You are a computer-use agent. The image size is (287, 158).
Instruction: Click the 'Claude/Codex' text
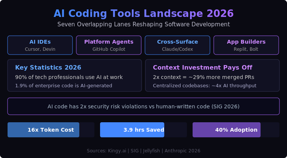(x=177, y=49)
